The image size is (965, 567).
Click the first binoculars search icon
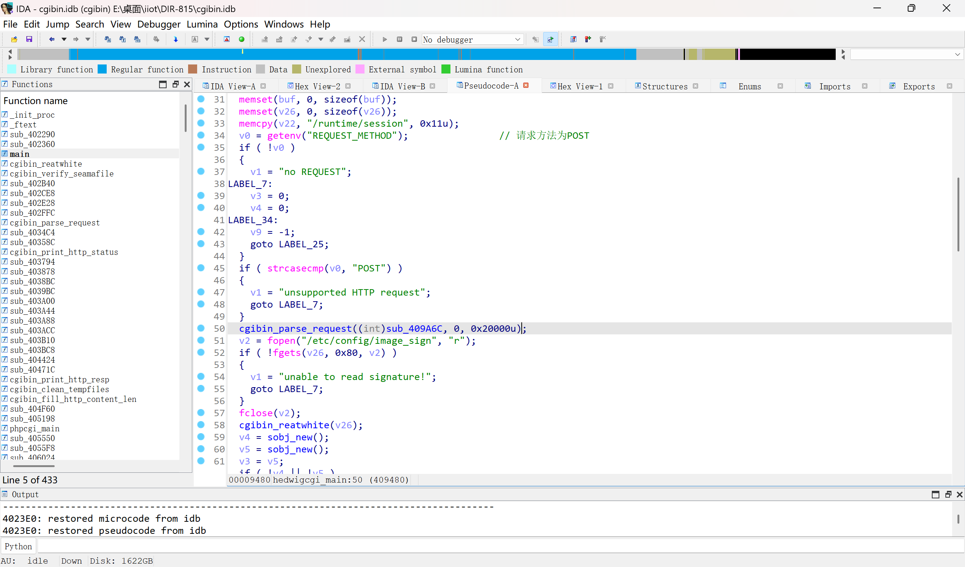107,40
